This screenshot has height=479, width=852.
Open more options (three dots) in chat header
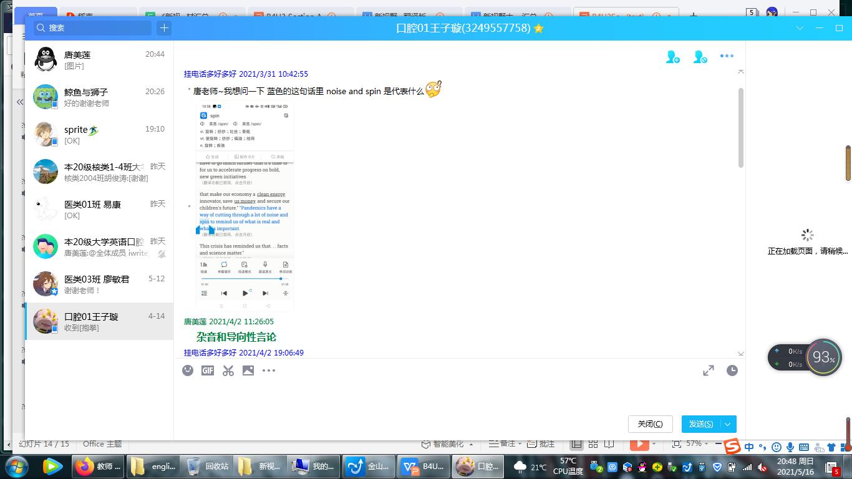pyautogui.click(x=727, y=56)
